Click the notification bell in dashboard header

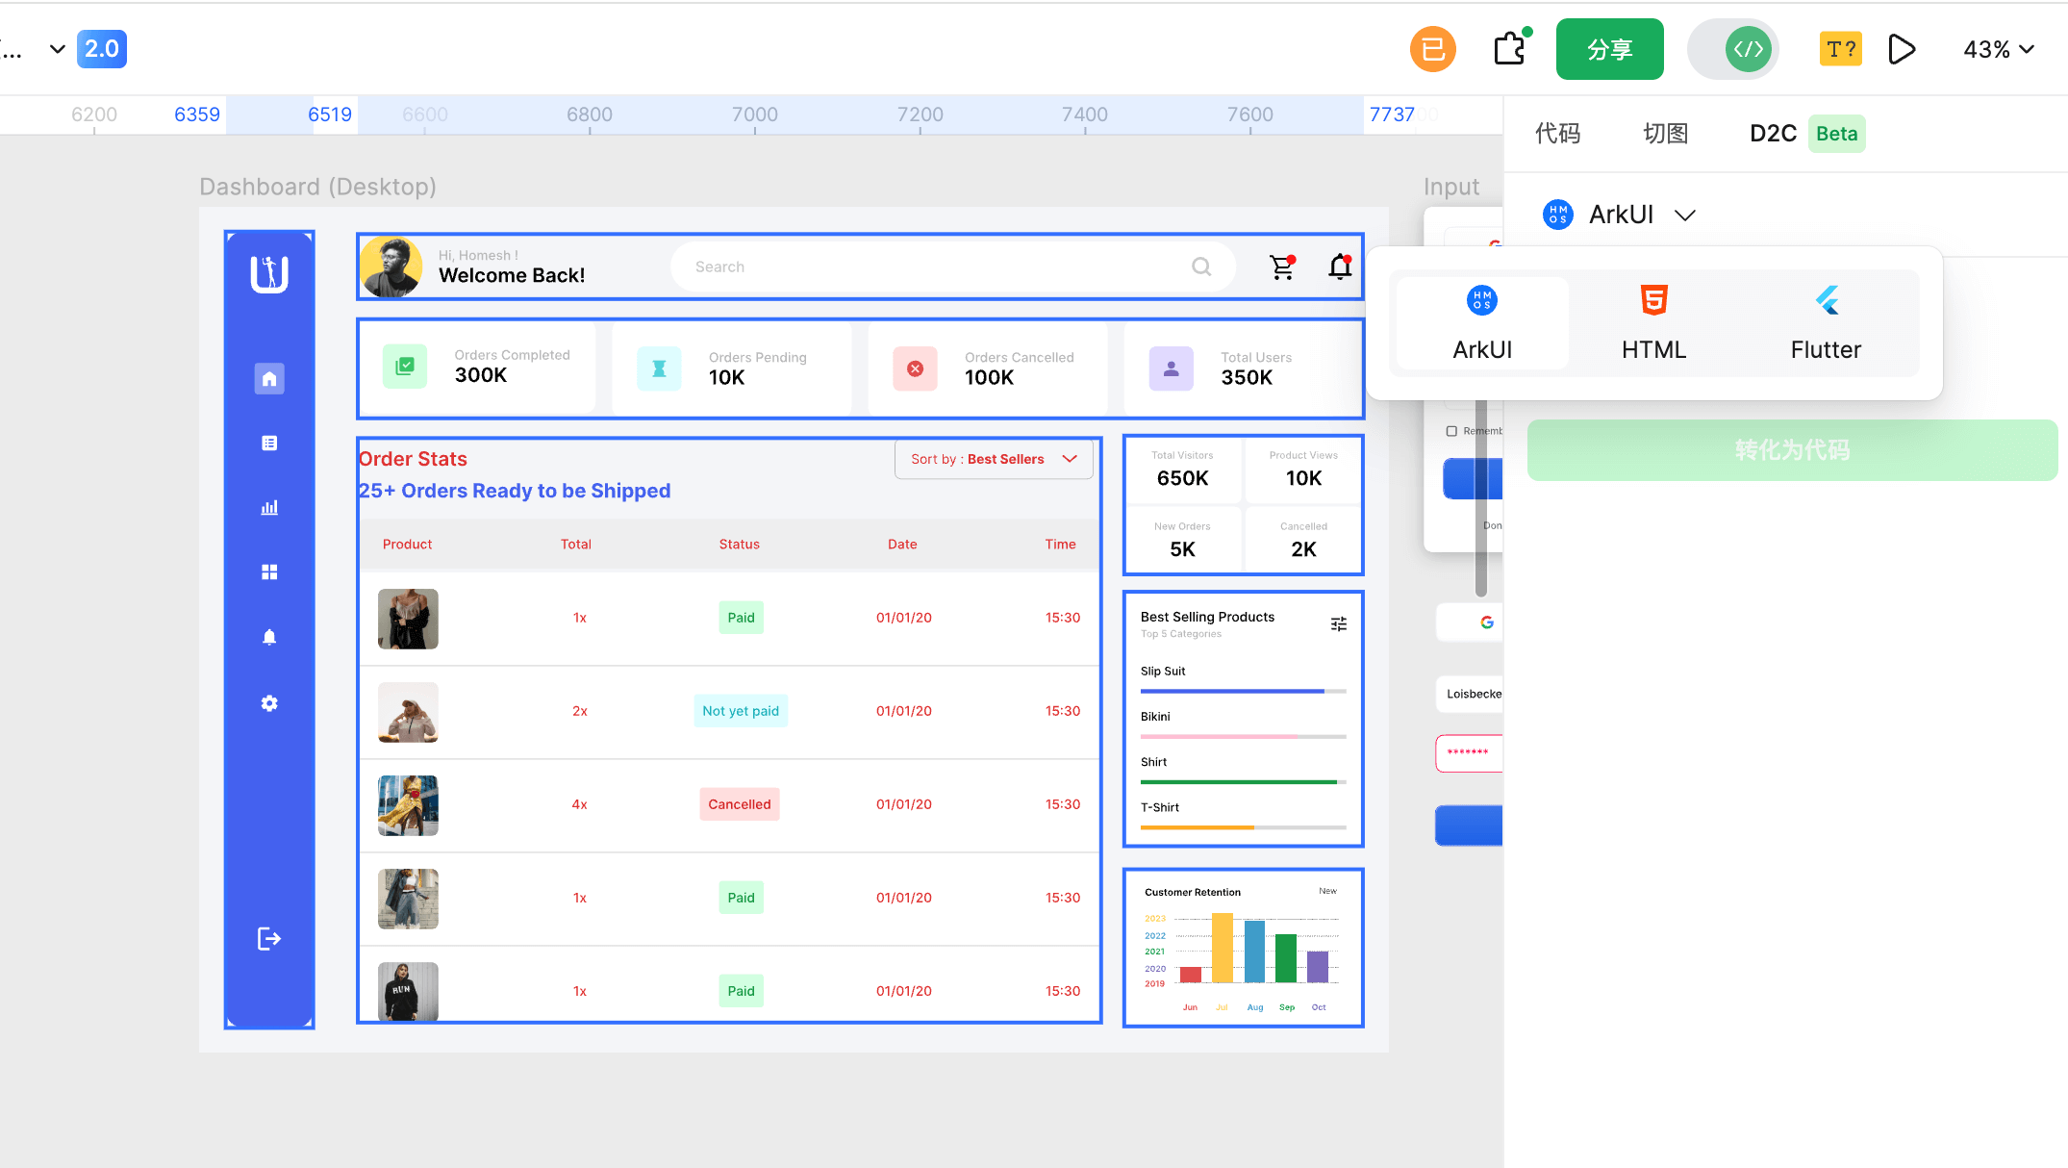pos(1340,267)
